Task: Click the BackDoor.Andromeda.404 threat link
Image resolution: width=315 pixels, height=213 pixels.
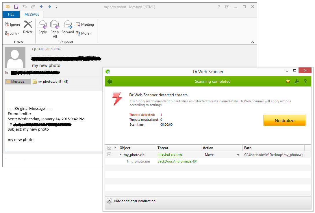Action: click(177, 161)
